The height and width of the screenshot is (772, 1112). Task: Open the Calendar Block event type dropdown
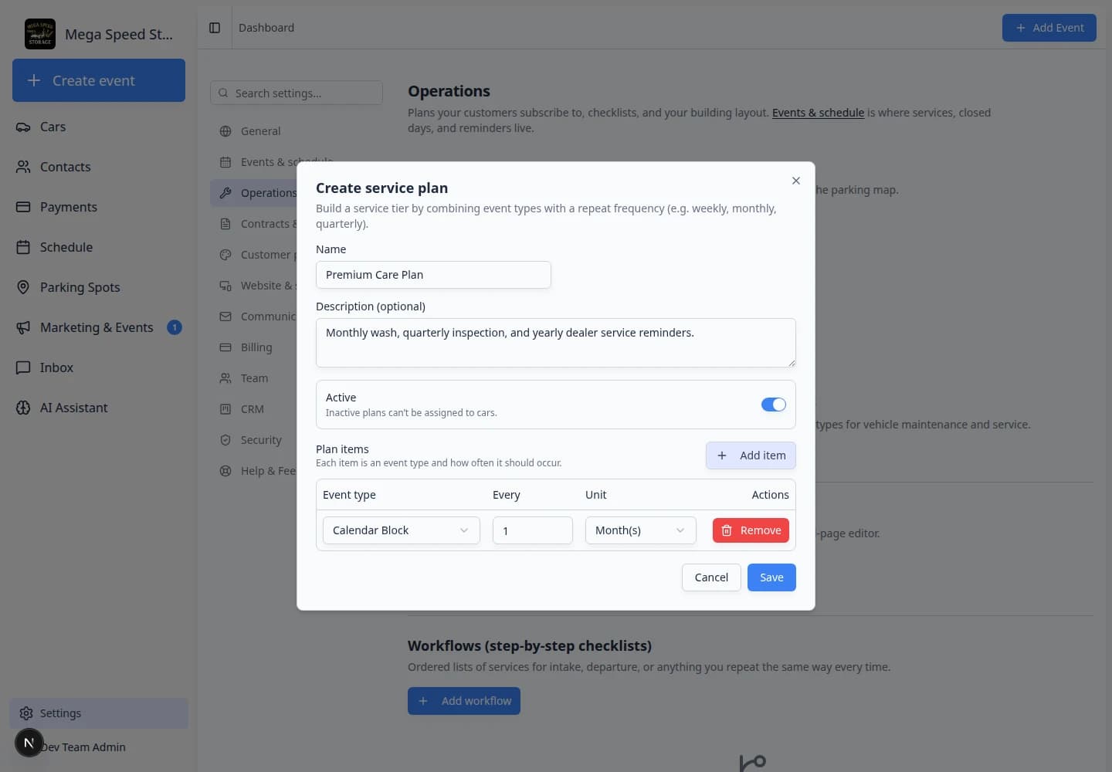[x=402, y=530]
